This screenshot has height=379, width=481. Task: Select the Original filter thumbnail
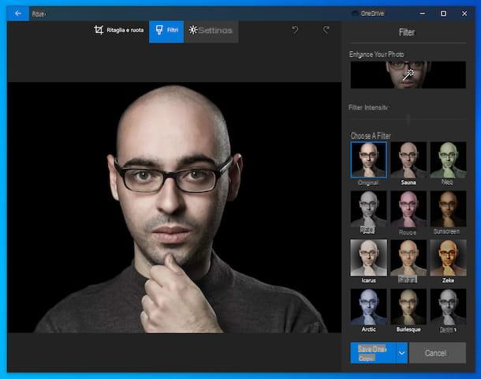(368, 160)
